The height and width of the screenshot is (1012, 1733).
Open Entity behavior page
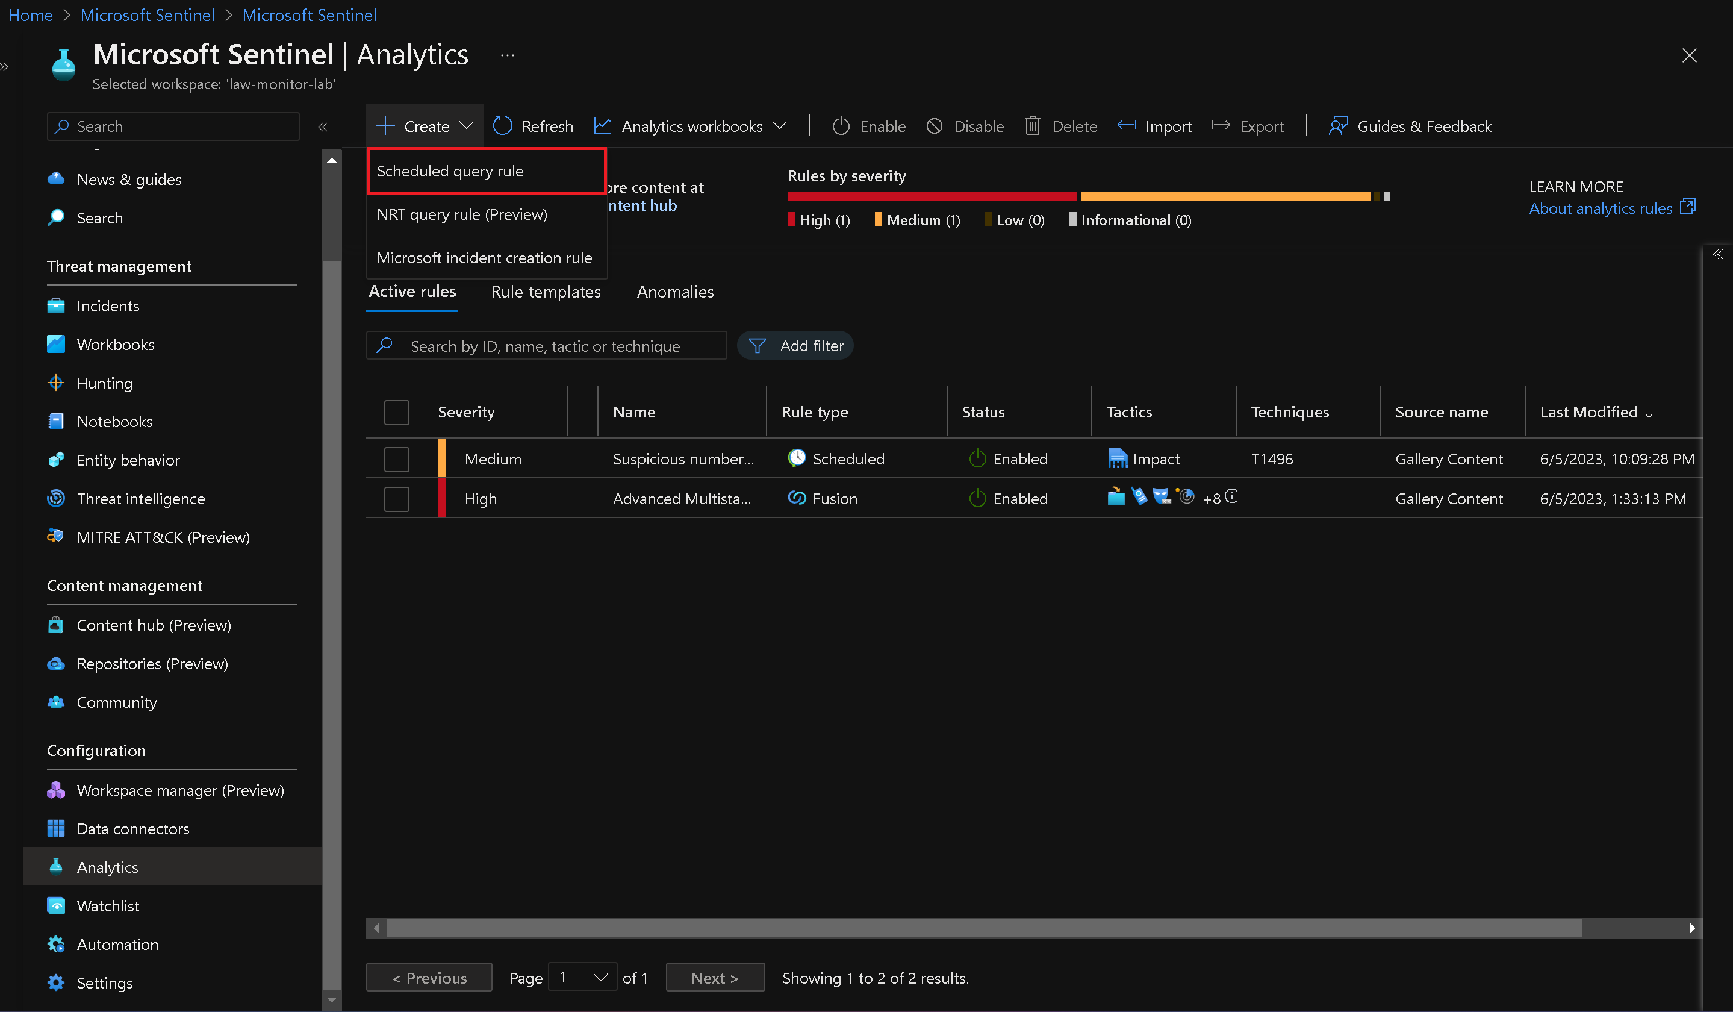128,460
